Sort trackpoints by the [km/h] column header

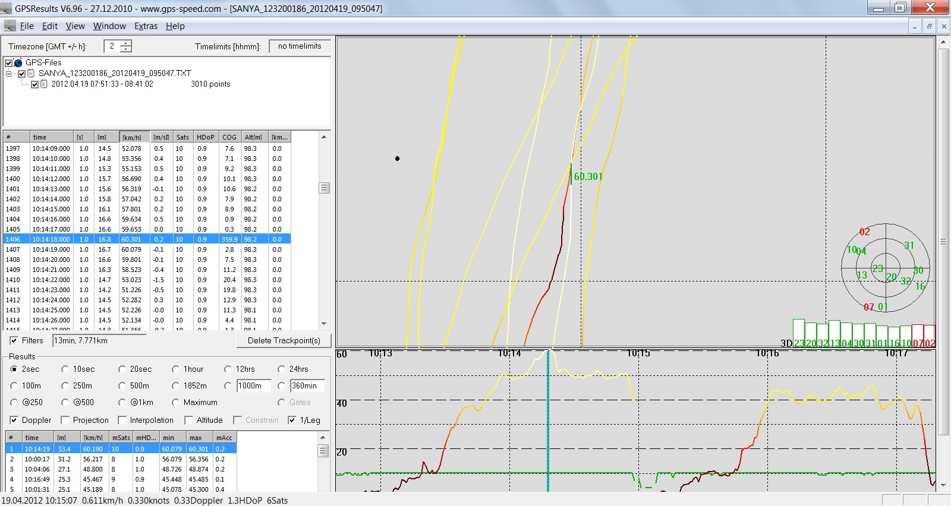click(135, 137)
